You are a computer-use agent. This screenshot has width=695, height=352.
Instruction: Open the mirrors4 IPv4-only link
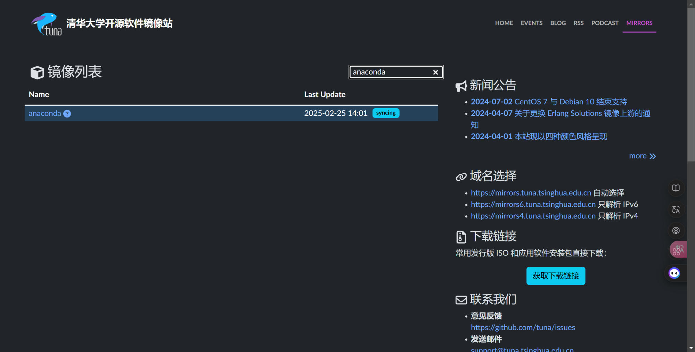pyautogui.click(x=533, y=216)
